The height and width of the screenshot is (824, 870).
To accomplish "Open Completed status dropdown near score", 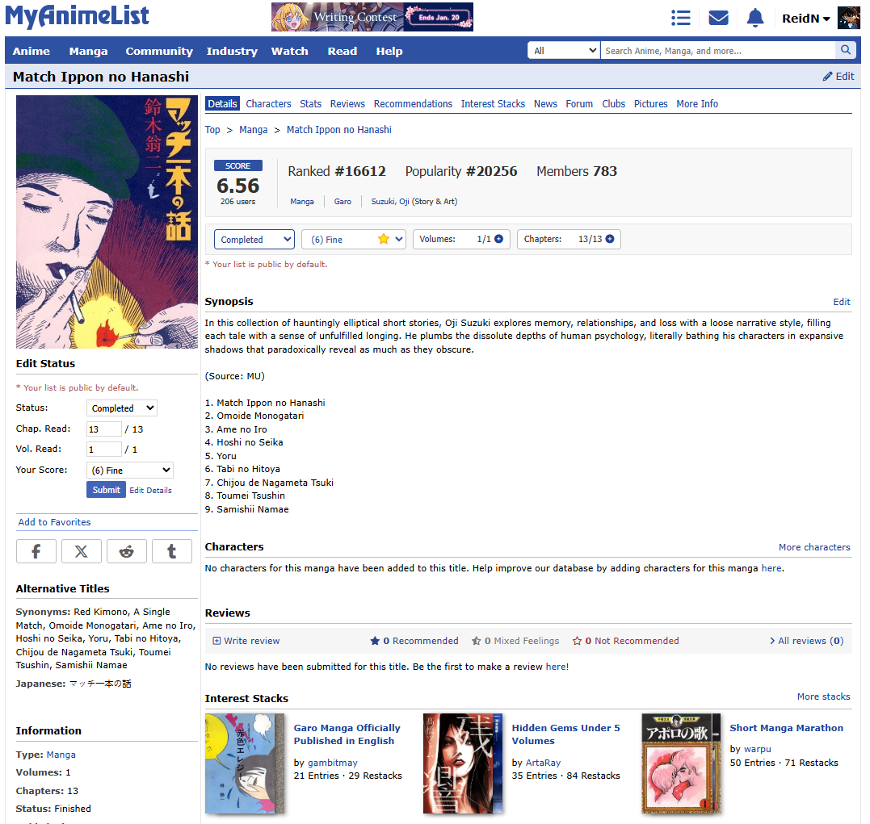I will pyautogui.click(x=254, y=240).
